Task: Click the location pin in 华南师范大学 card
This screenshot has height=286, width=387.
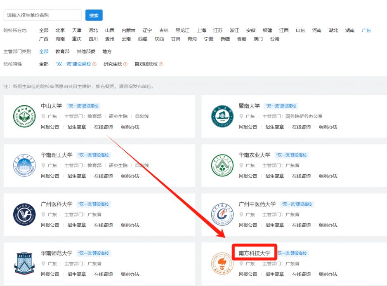Action: click(43, 263)
